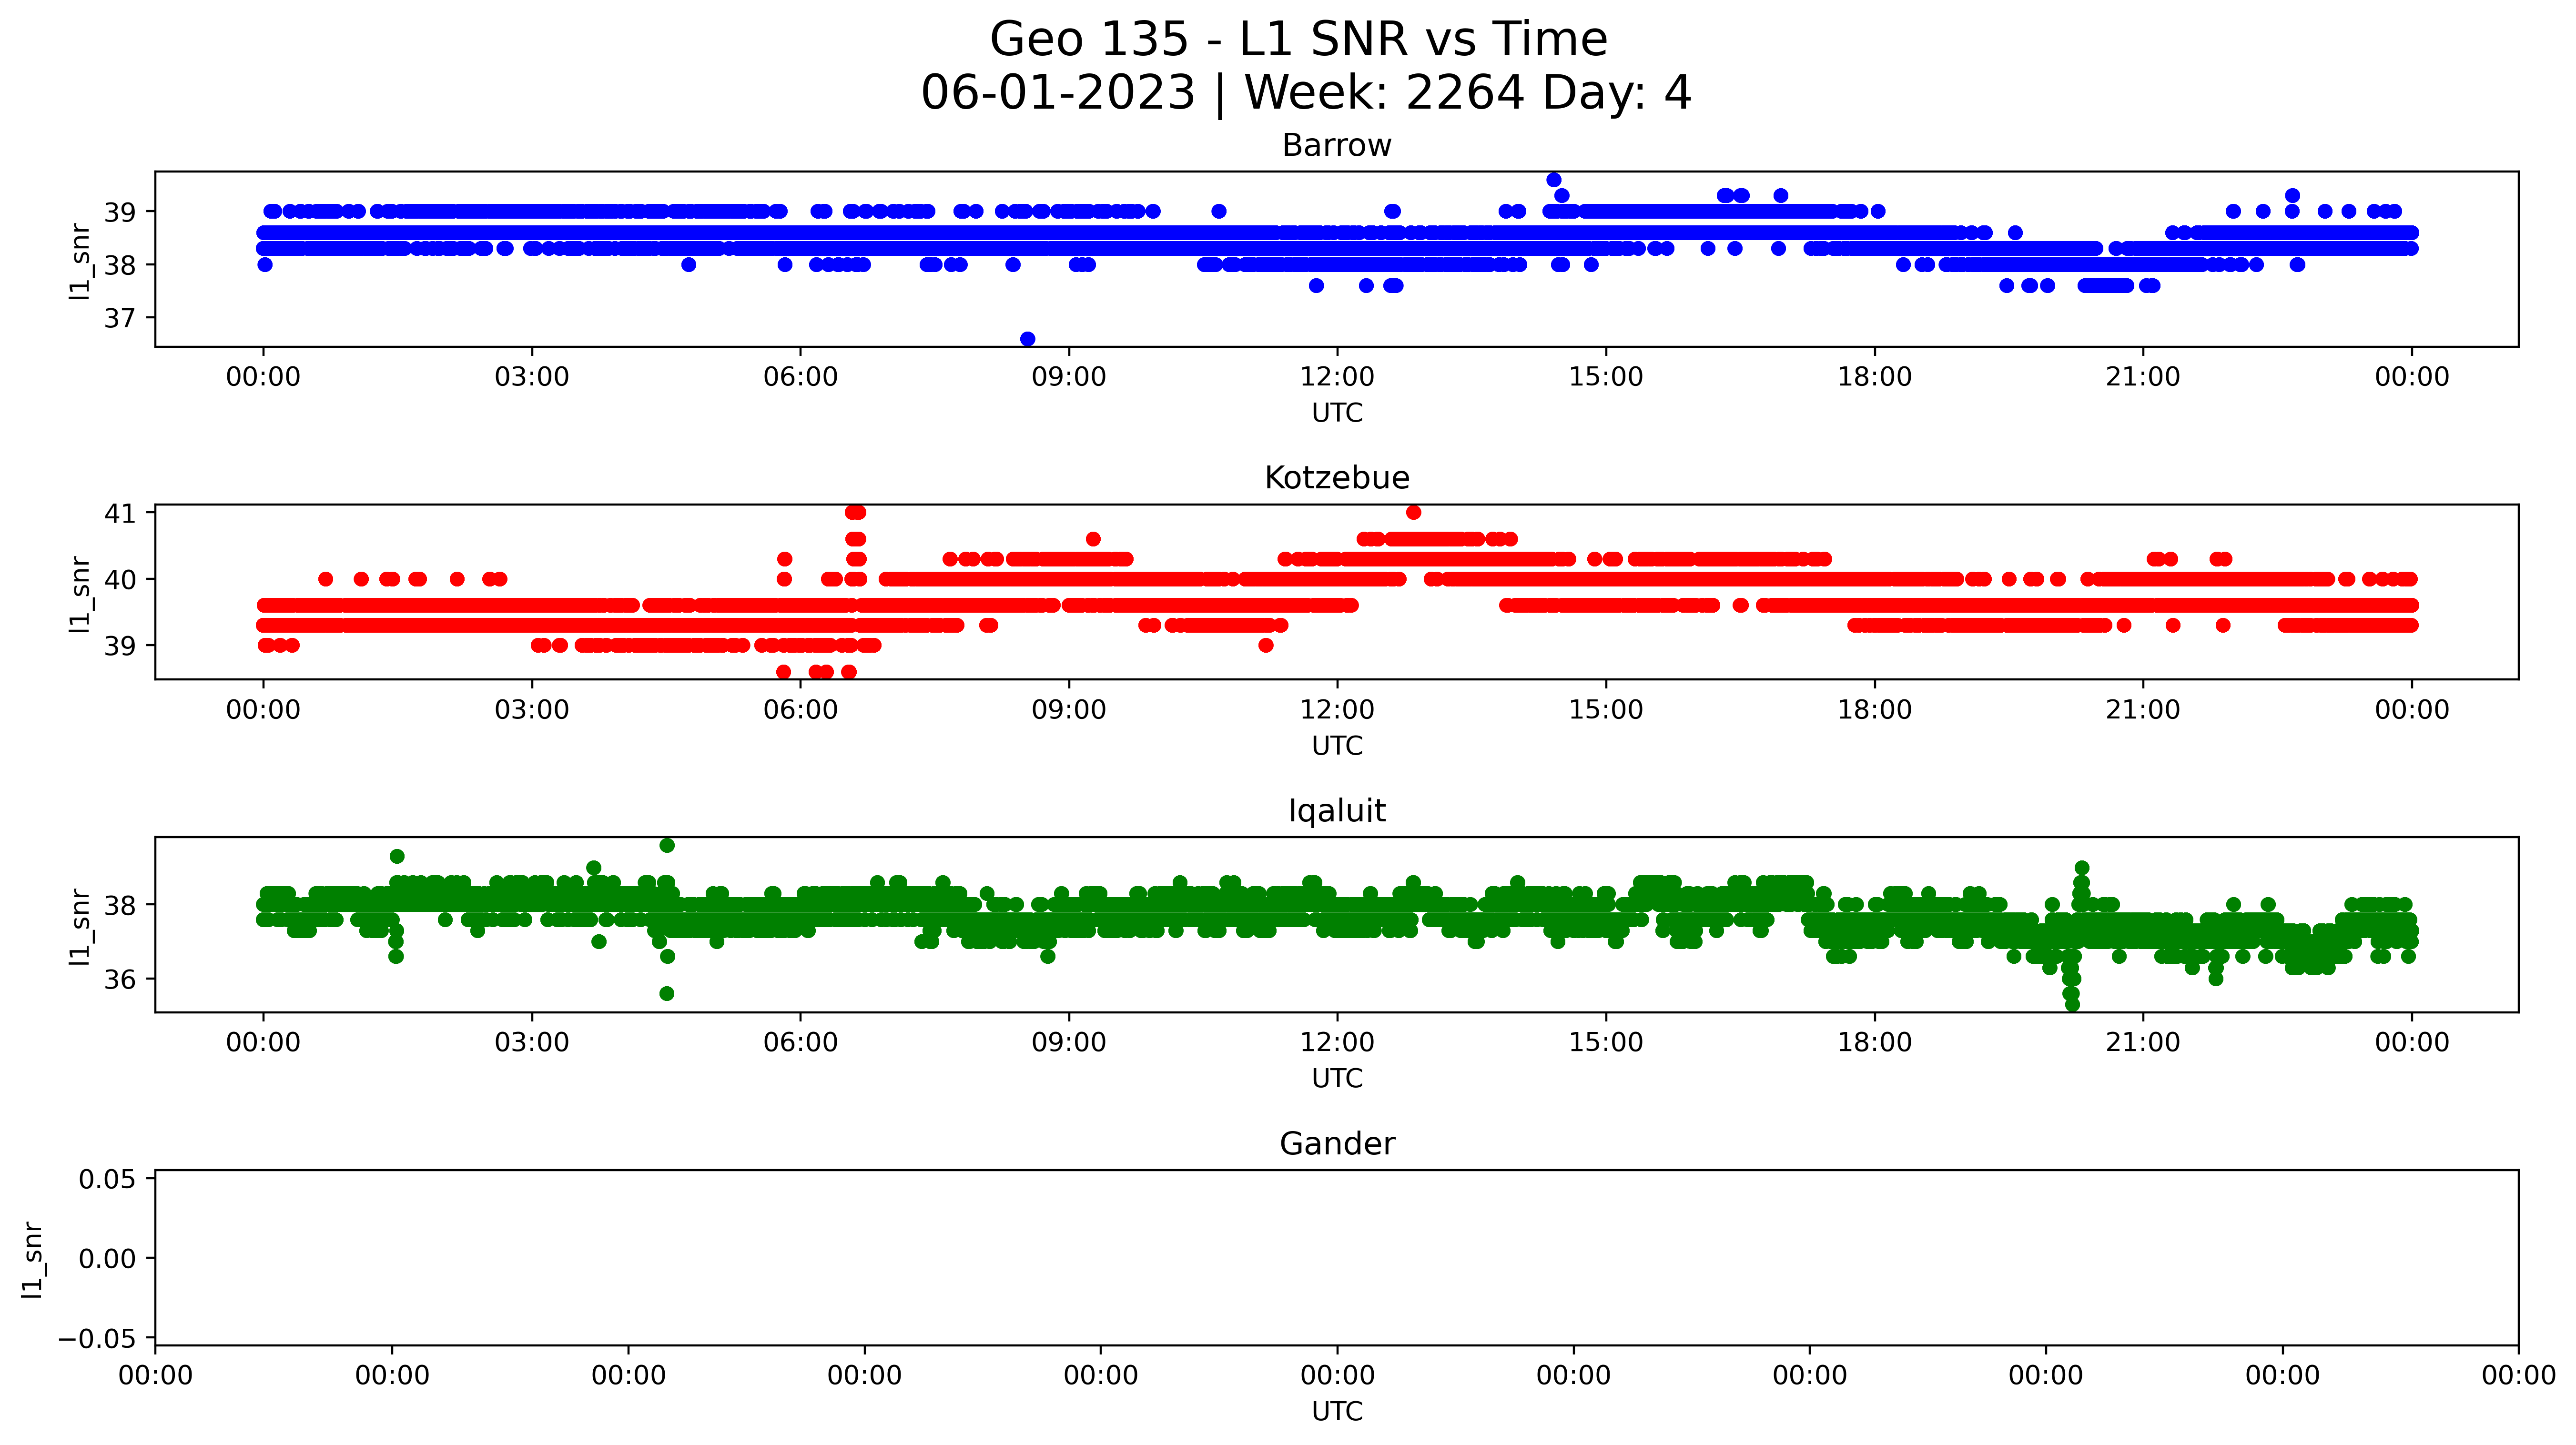Click the lowest green point near 04:30 in Iqaluit
Image resolution: width=2576 pixels, height=1445 pixels.
[667, 993]
